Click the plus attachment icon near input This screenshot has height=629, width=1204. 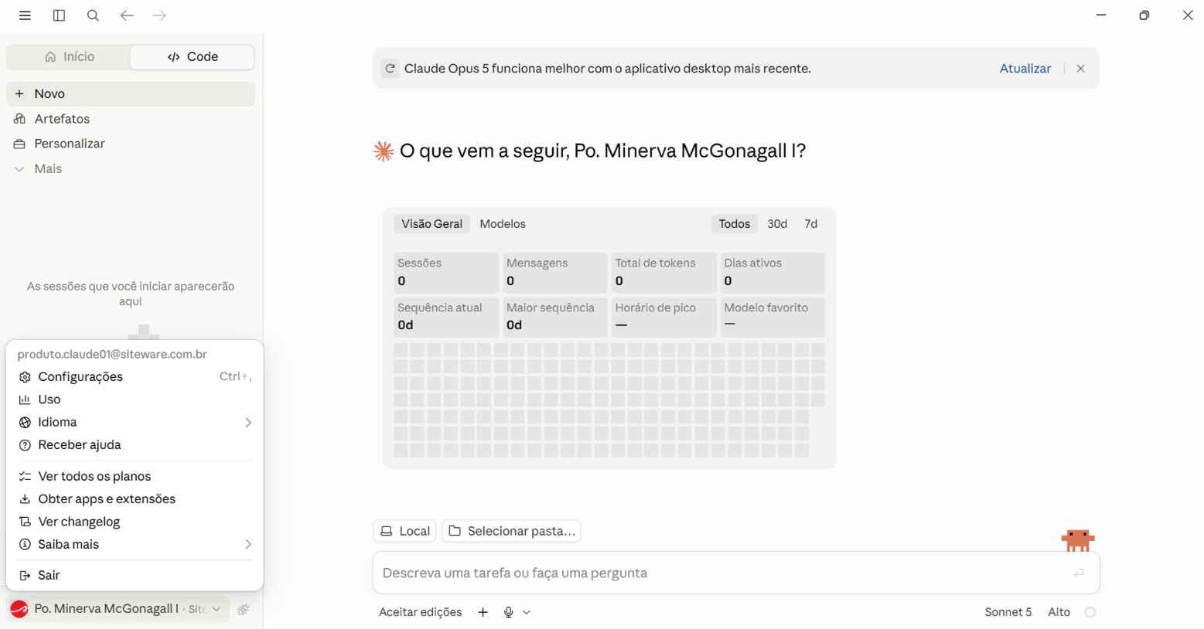tap(483, 612)
